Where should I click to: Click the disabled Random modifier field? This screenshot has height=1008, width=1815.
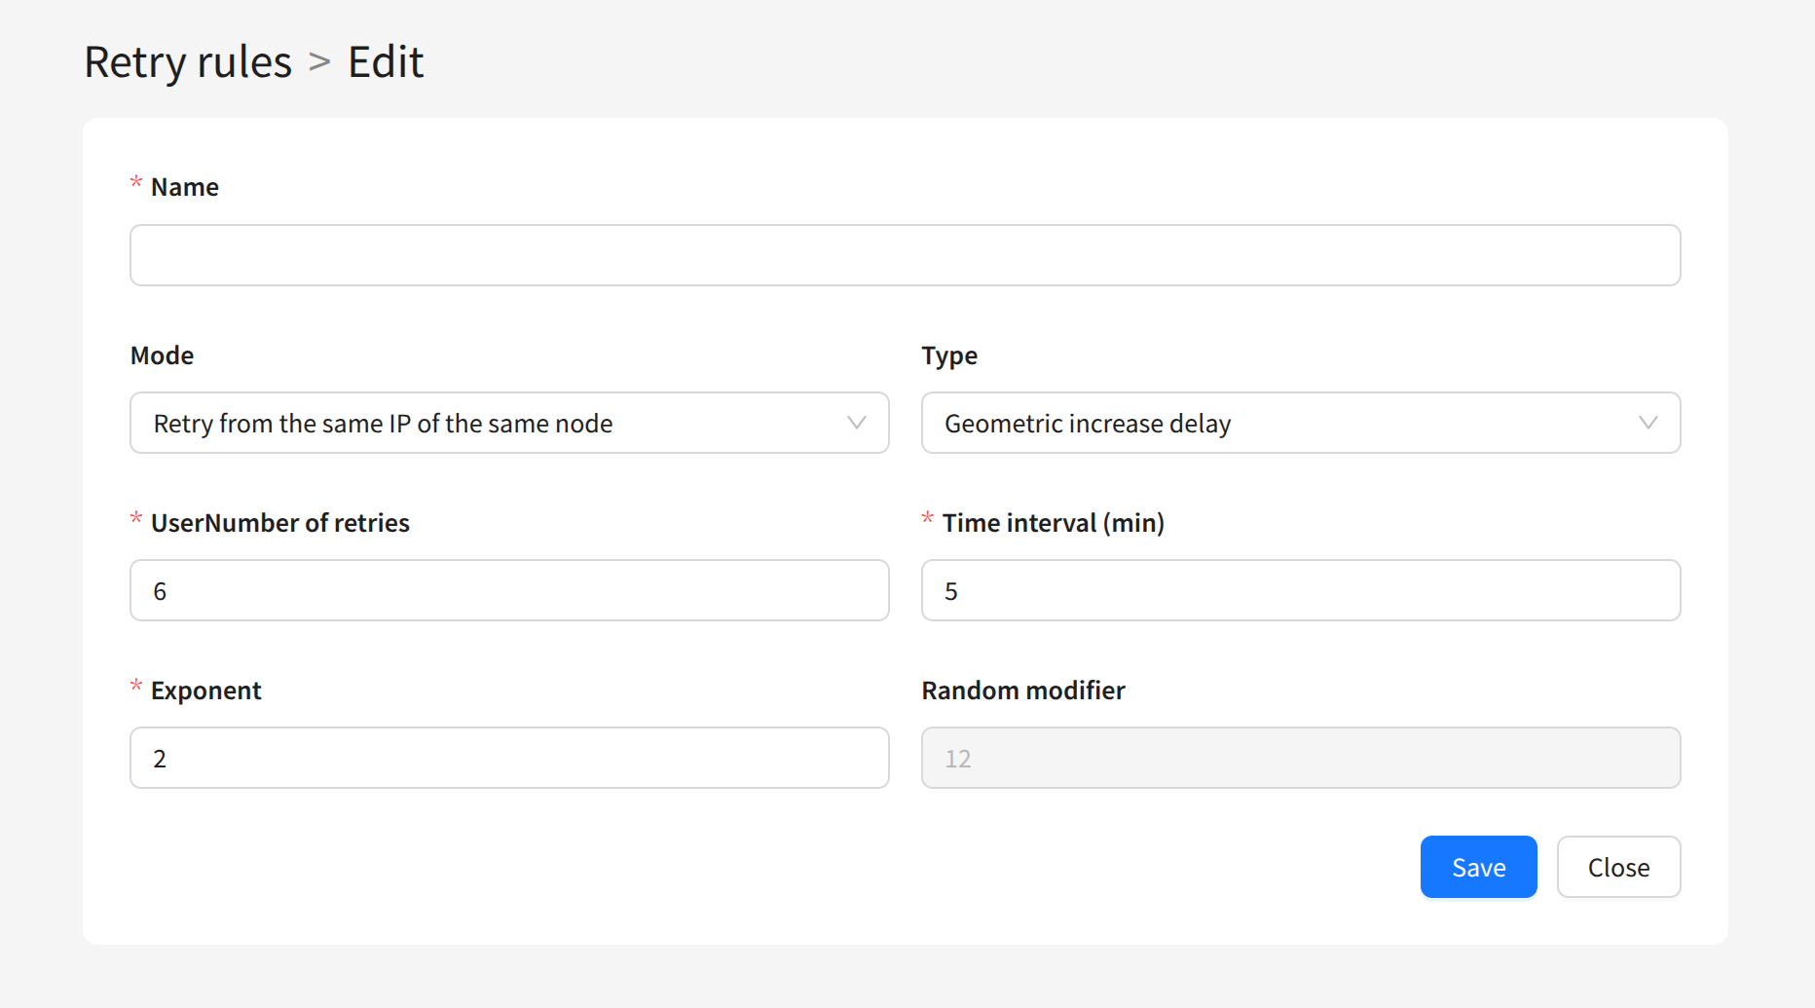[x=1300, y=758]
